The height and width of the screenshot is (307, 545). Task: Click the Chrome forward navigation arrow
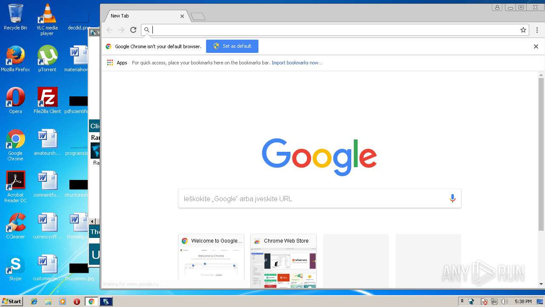tap(121, 30)
